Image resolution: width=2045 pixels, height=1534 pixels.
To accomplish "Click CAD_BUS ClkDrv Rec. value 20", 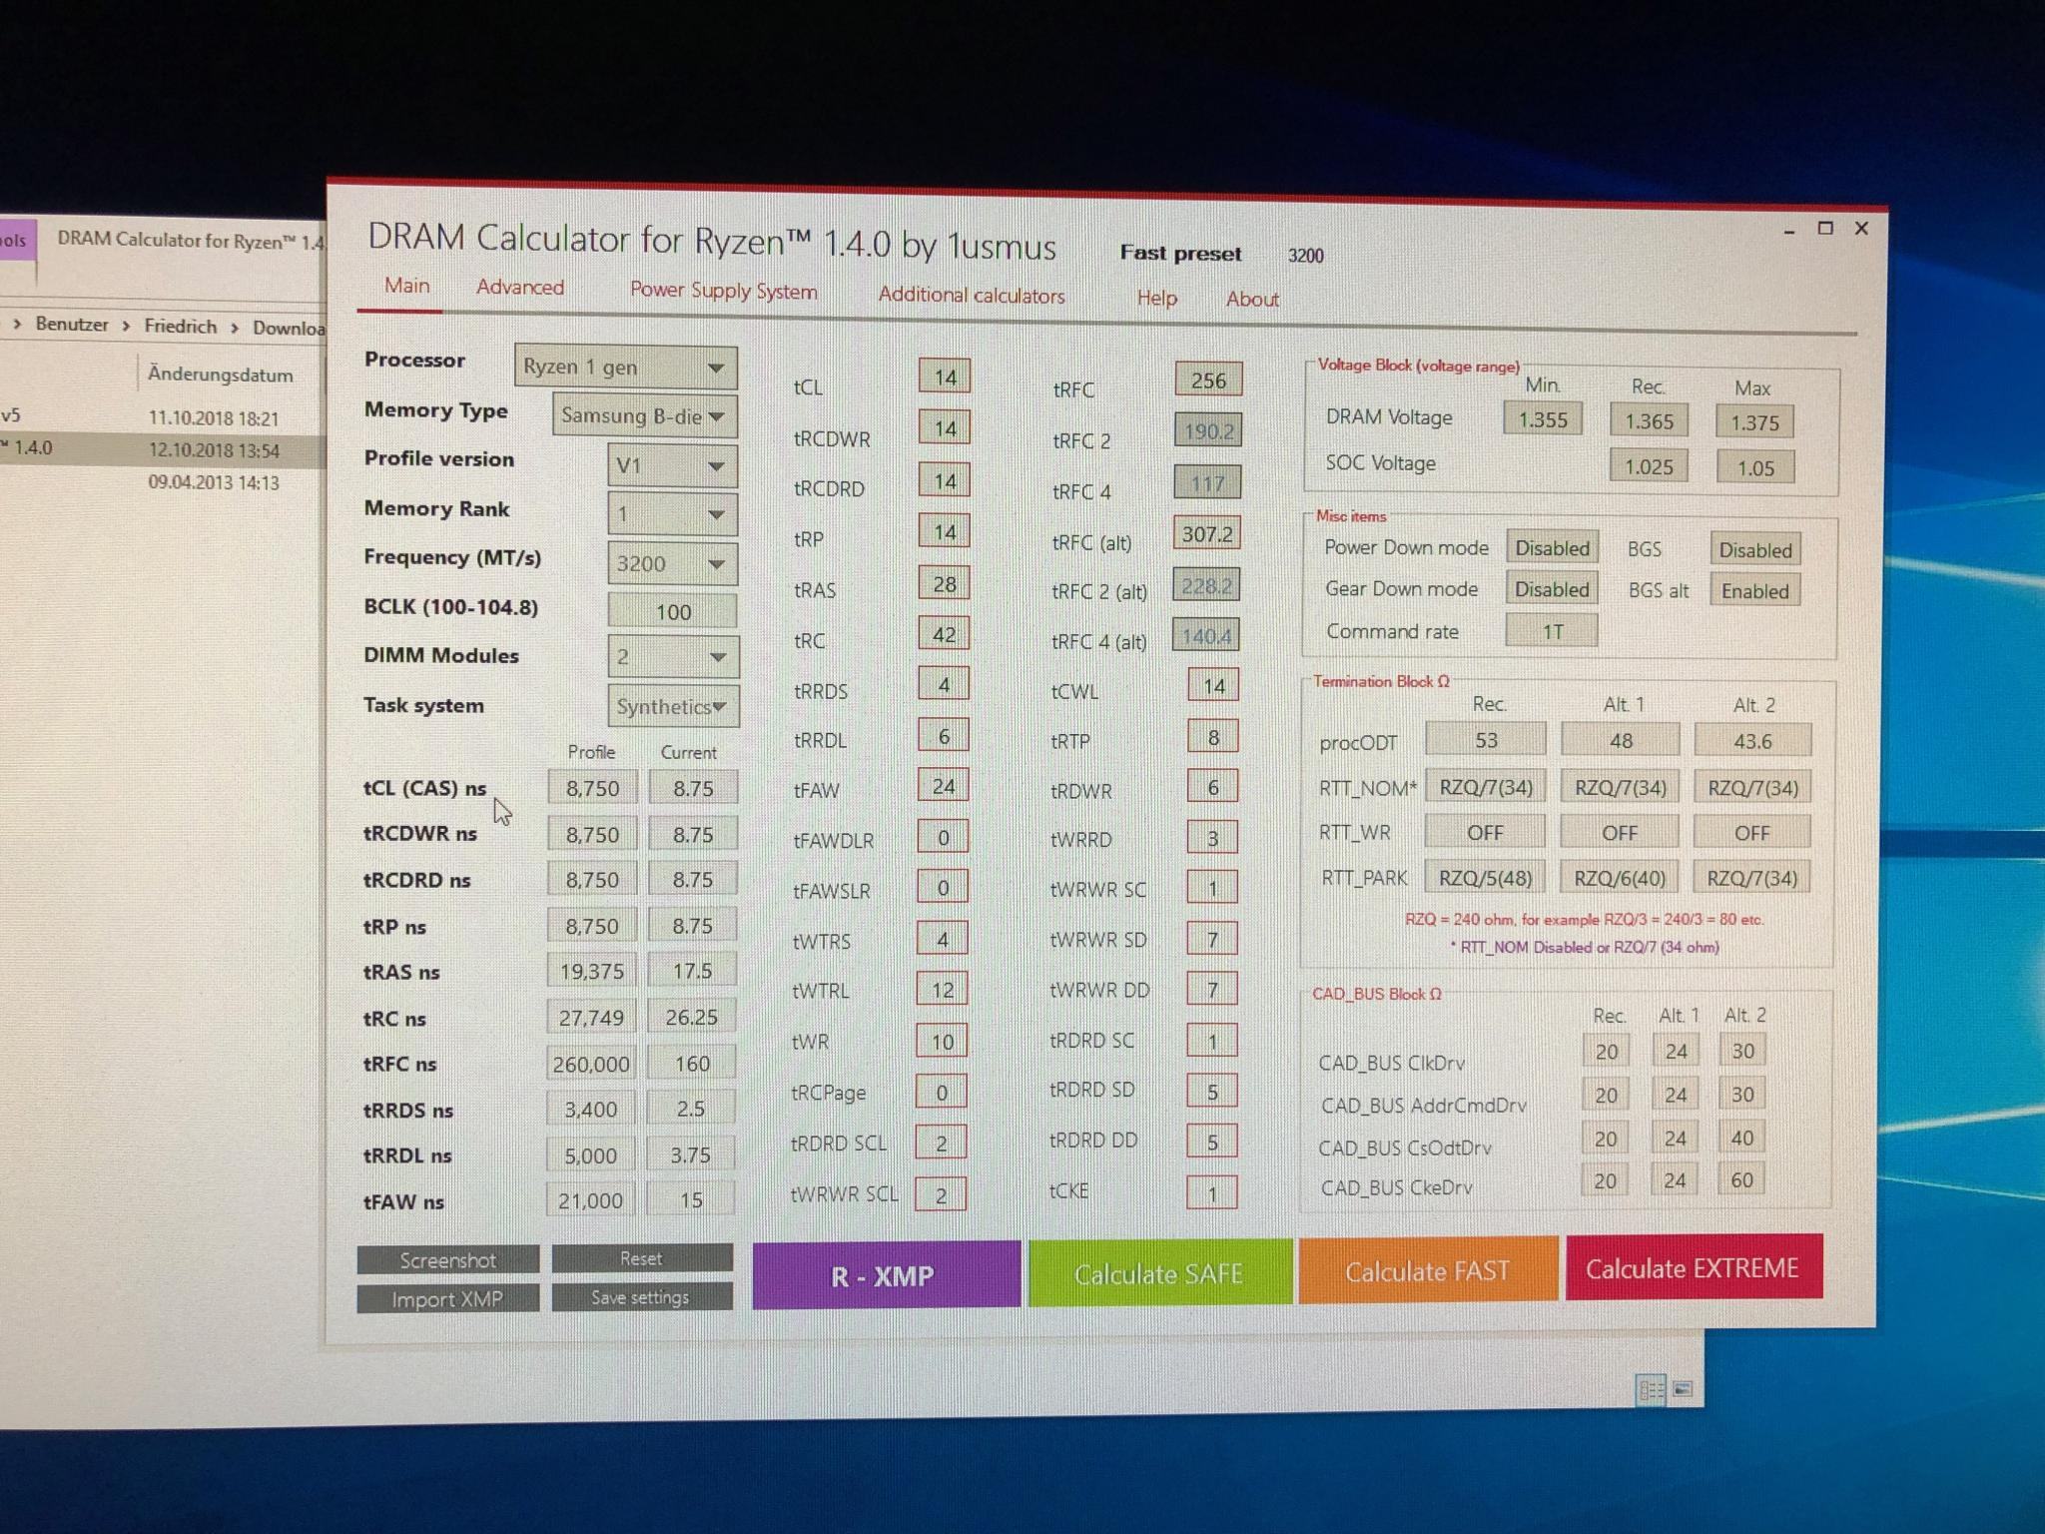I will pos(1606,1051).
